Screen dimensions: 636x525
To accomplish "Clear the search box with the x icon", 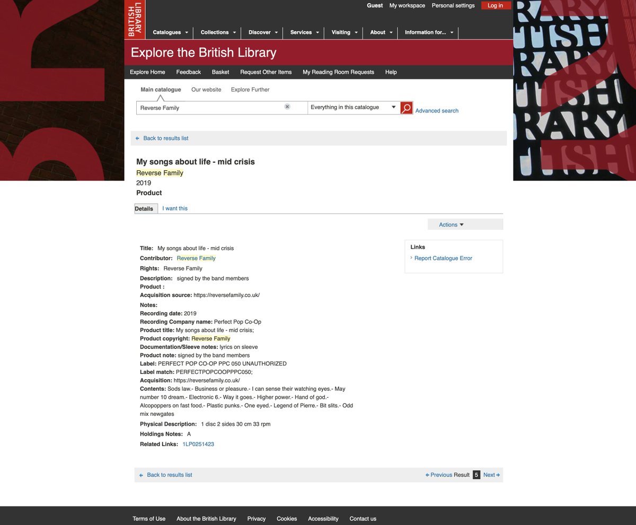I will pyautogui.click(x=287, y=107).
